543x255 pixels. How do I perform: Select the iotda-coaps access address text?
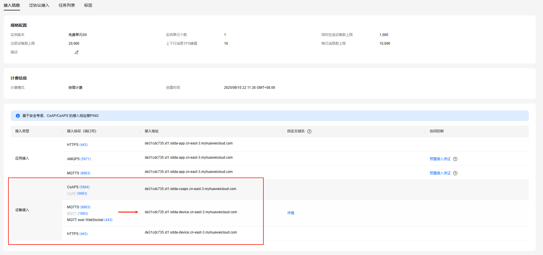pyautogui.click(x=190, y=189)
